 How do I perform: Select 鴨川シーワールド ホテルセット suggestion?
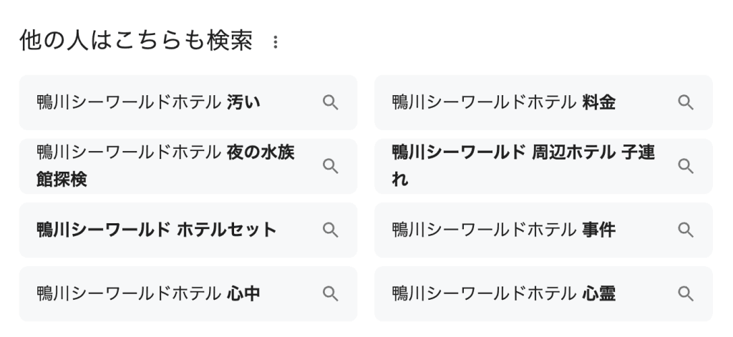tap(188, 230)
